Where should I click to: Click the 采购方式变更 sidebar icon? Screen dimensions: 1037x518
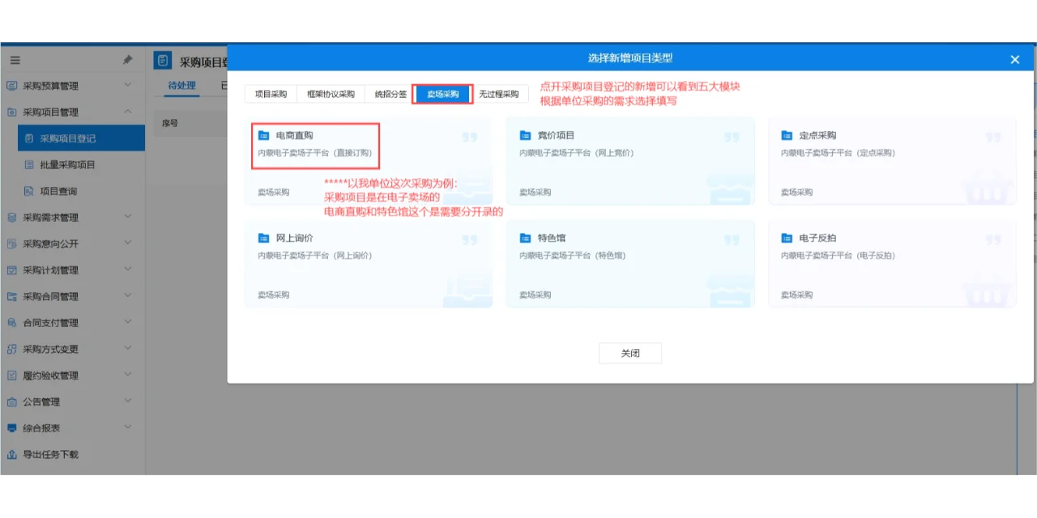pyautogui.click(x=12, y=349)
